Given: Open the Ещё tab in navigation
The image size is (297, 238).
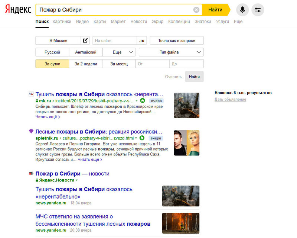Looking at the screenshot, I should point(238,22).
